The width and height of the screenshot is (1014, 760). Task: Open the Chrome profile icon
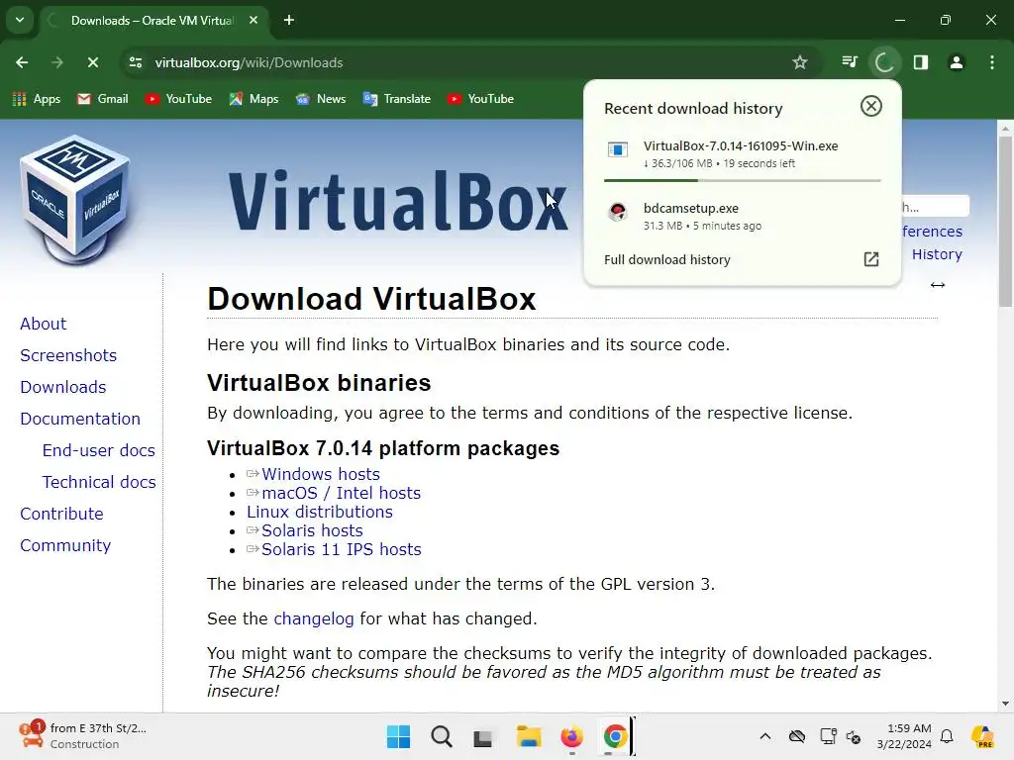[957, 62]
